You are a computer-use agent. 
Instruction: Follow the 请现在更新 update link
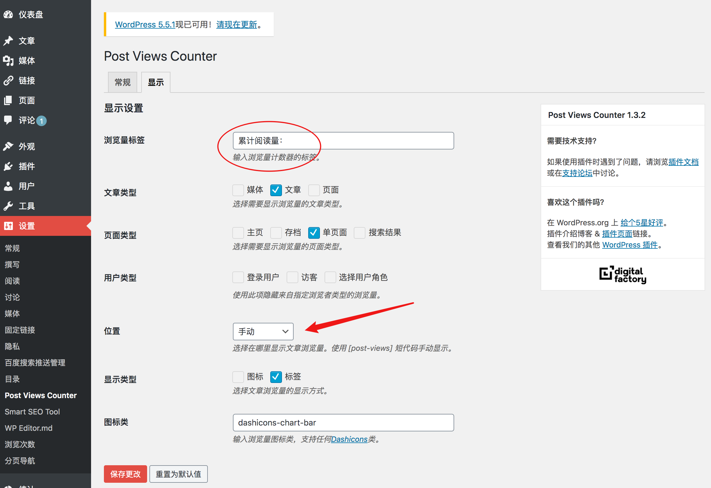[x=236, y=25]
